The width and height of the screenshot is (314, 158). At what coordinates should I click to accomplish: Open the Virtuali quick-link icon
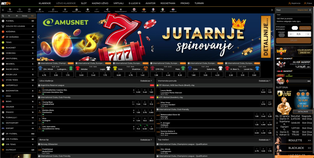(65, 9)
